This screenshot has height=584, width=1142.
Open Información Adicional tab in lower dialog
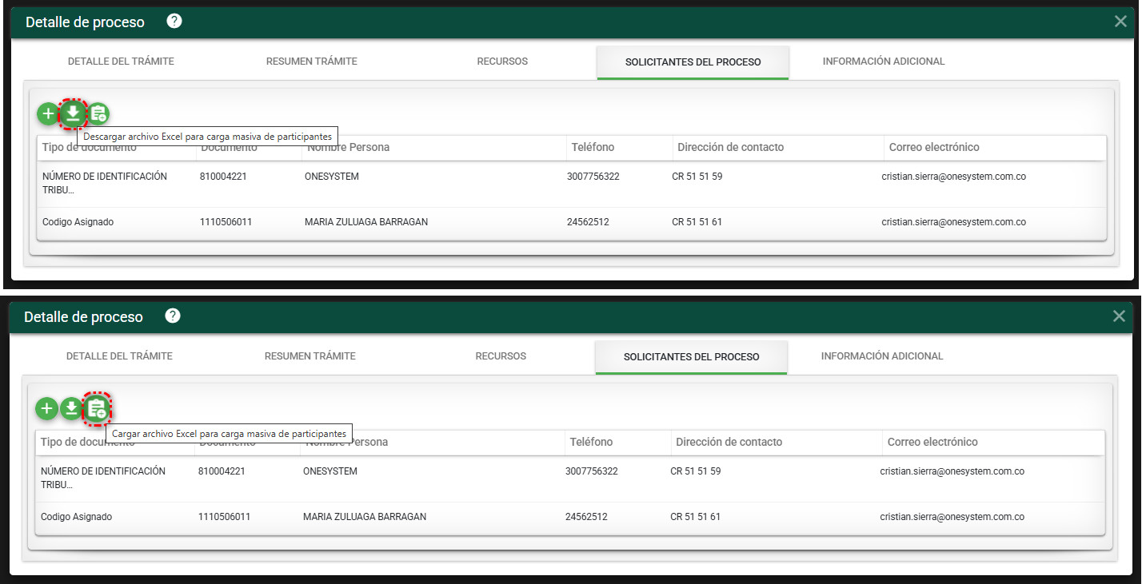point(882,356)
